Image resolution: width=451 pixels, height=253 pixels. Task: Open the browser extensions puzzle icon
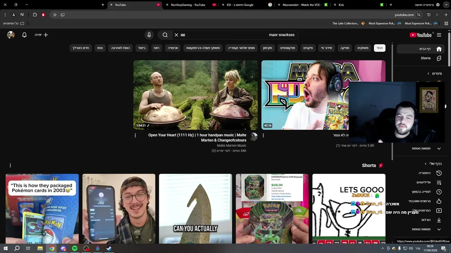35,15
